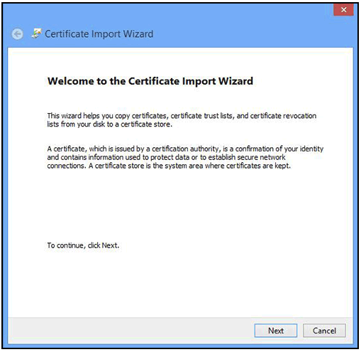
Task: Click the paragraph starting 'A certificate, which'
Action: coord(185,157)
